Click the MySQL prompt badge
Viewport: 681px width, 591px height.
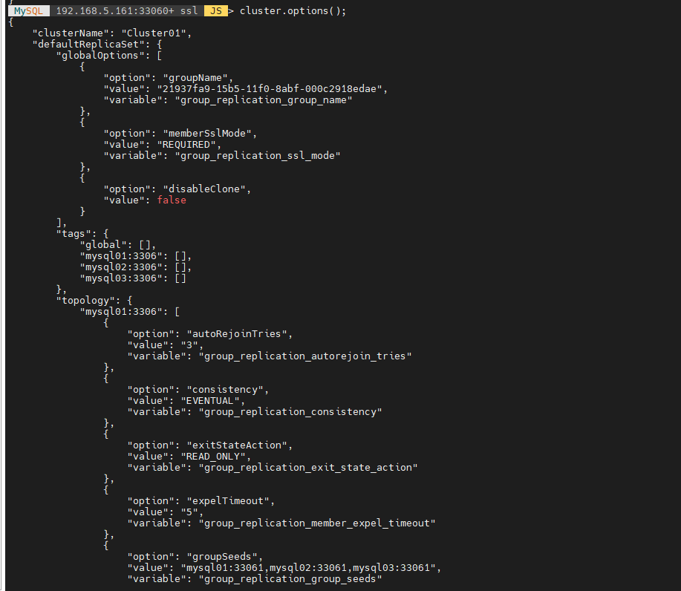(29, 11)
